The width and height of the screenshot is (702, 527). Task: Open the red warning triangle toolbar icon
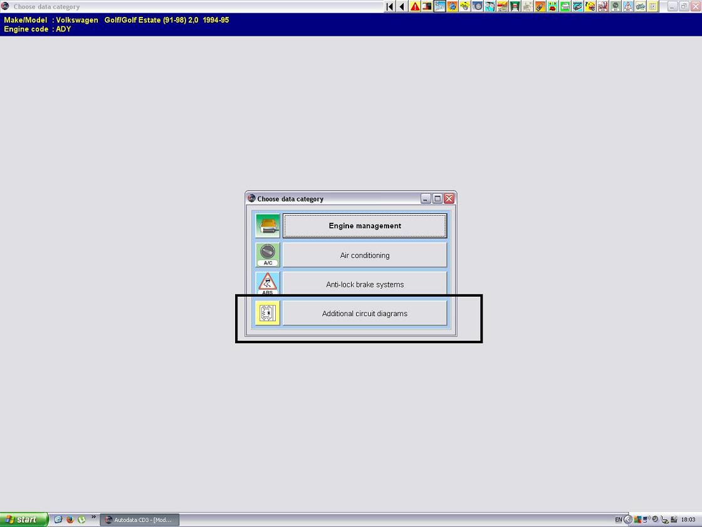414,6
